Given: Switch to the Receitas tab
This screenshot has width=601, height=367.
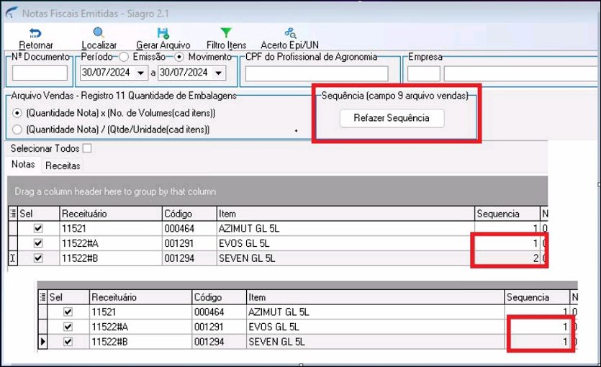Looking at the screenshot, I should [63, 166].
